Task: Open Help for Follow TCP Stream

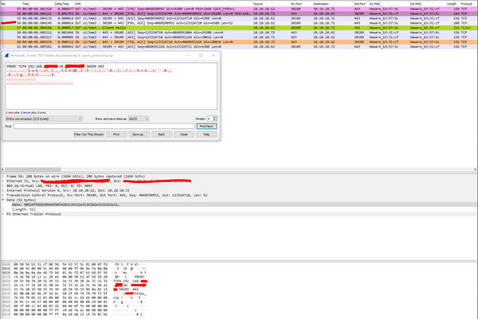Action: pyautogui.click(x=206, y=134)
